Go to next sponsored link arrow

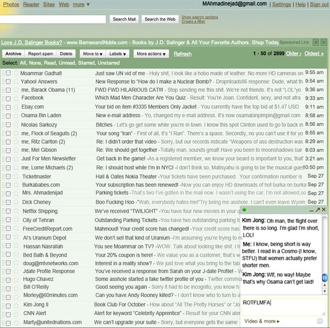323,42
